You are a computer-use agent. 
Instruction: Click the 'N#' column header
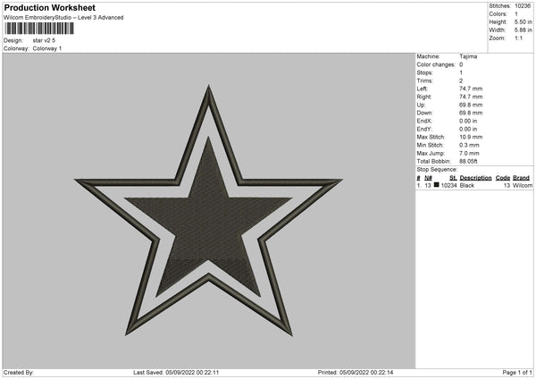pos(428,178)
